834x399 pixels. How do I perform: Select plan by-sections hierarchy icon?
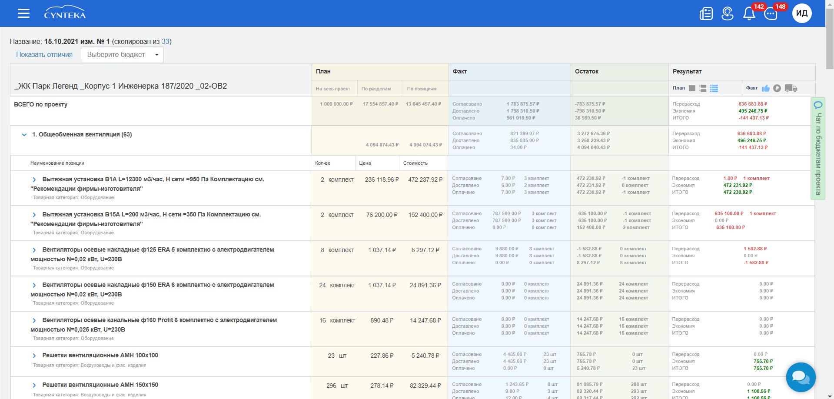[x=702, y=88]
